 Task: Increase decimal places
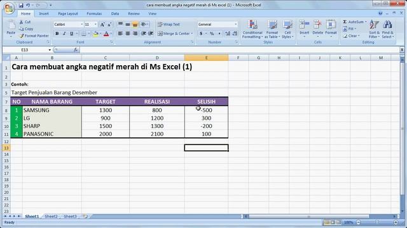228,34
